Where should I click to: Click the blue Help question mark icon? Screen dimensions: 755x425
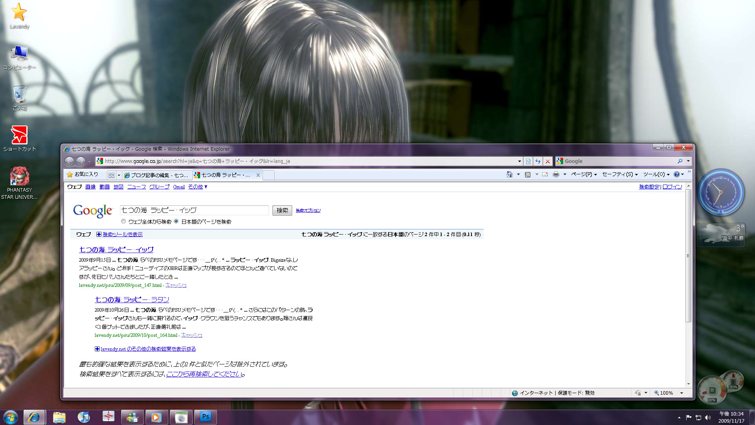coord(676,174)
